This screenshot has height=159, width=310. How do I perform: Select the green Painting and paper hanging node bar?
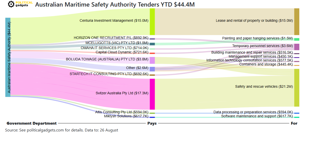(297, 39)
